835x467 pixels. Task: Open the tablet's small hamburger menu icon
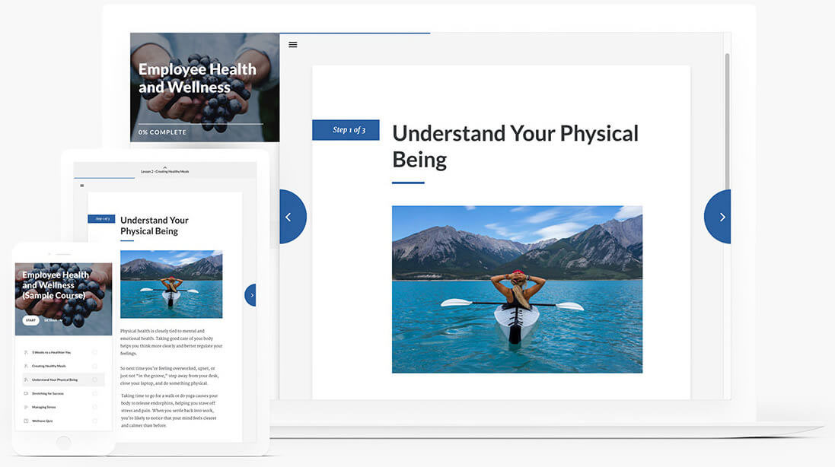click(x=82, y=186)
